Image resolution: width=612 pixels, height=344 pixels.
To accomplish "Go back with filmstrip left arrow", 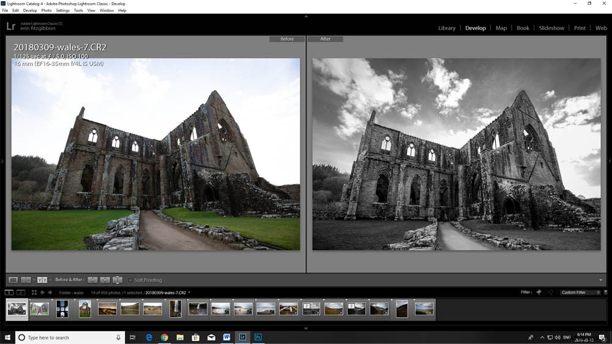I will tap(42, 293).
